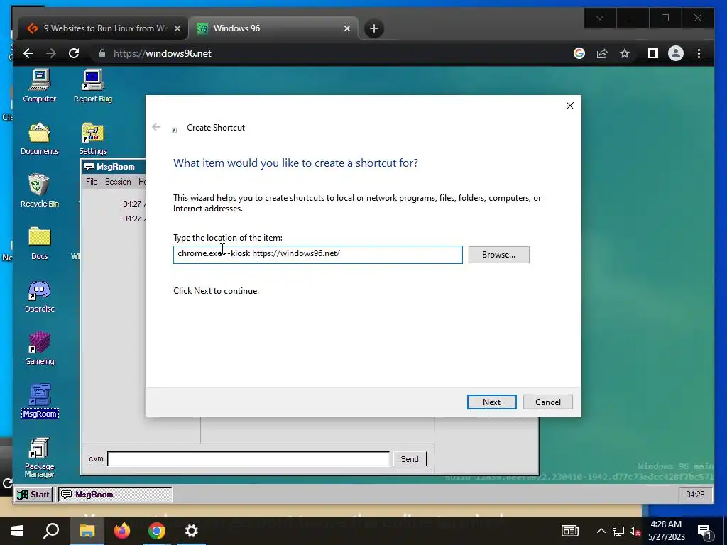This screenshot has height=545, width=727.
Task: Close the Create Shortcut dialog
Action: click(x=570, y=106)
